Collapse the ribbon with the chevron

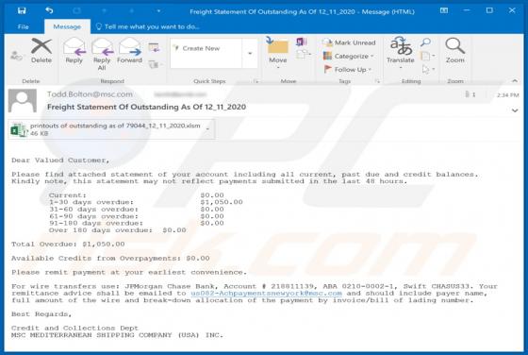click(x=515, y=81)
